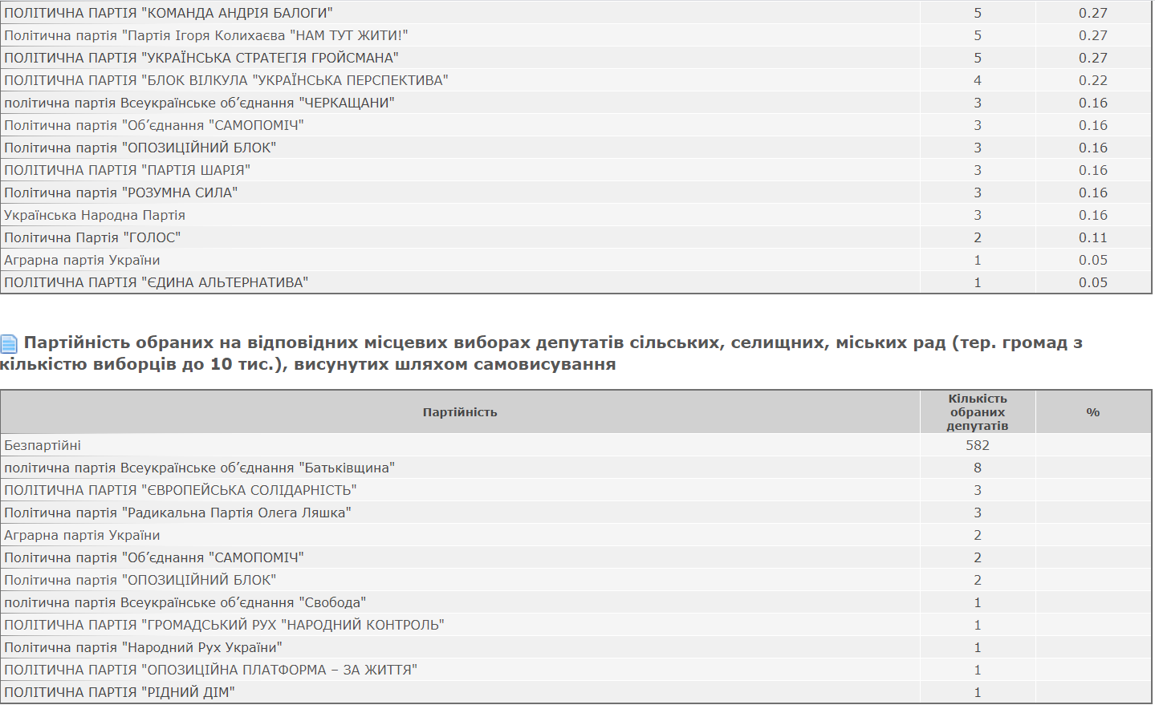Select the "РОЗУМНА СИЛА" party name
Viewport: 1155px width, 705px height.
120,193
